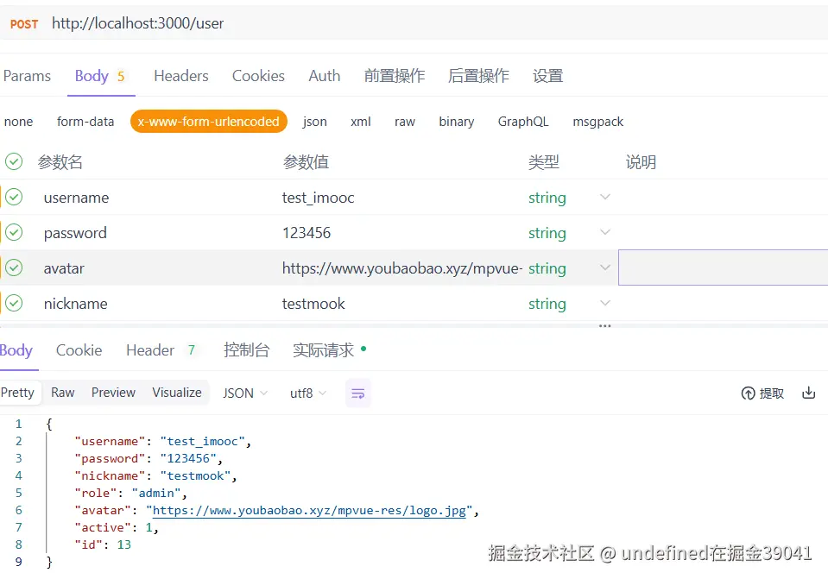The width and height of the screenshot is (828, 579).
Task: Open the 前置操作 tab
Action: pyautogui.click(x=395, y=76)
